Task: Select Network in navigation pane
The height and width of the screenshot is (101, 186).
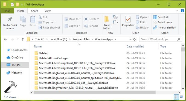Action: 14,72
